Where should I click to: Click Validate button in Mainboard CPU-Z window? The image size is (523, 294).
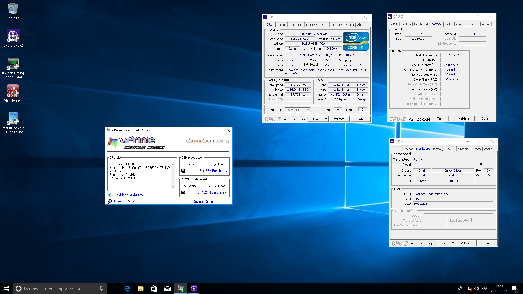click(466, 243)
